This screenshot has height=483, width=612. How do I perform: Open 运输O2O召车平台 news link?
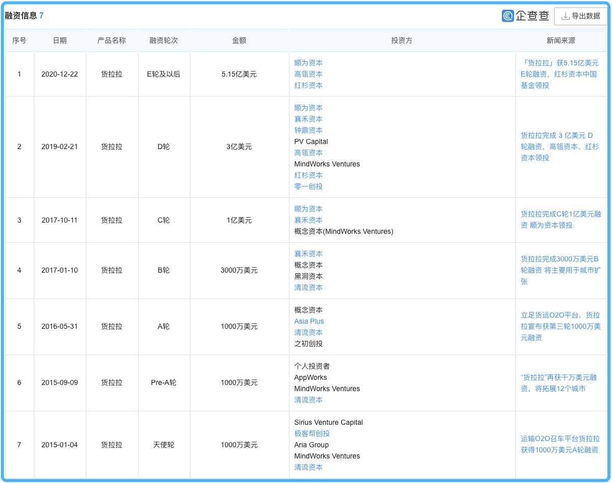point(559,444)
